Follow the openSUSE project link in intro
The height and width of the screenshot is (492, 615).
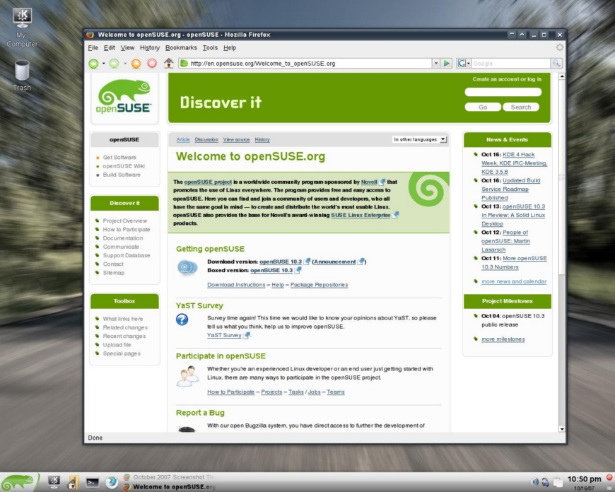[208, 182]
